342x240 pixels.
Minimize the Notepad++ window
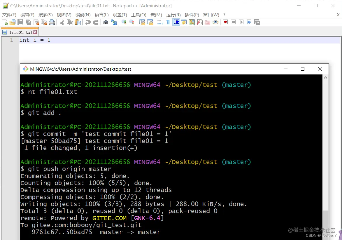(x=299, y=6)
